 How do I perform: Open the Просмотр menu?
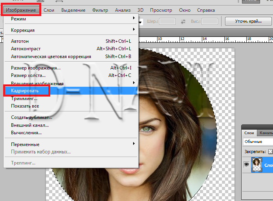[161, 10]
